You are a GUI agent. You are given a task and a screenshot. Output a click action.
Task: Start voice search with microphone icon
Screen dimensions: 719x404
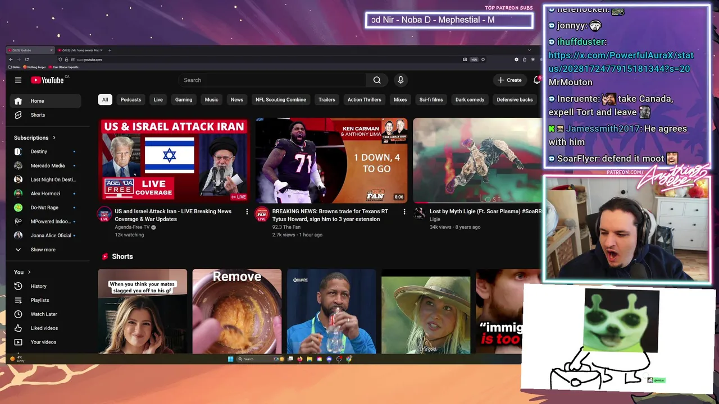click(x=401, y=80)
